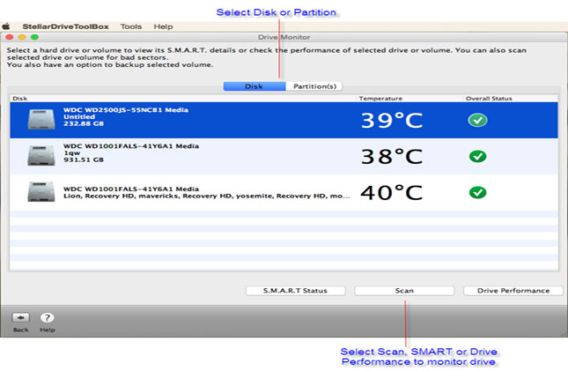The image size is (568, 371).
Task: Click the Temperature column header
Action: pyautogui.click(x=380, y=99)
